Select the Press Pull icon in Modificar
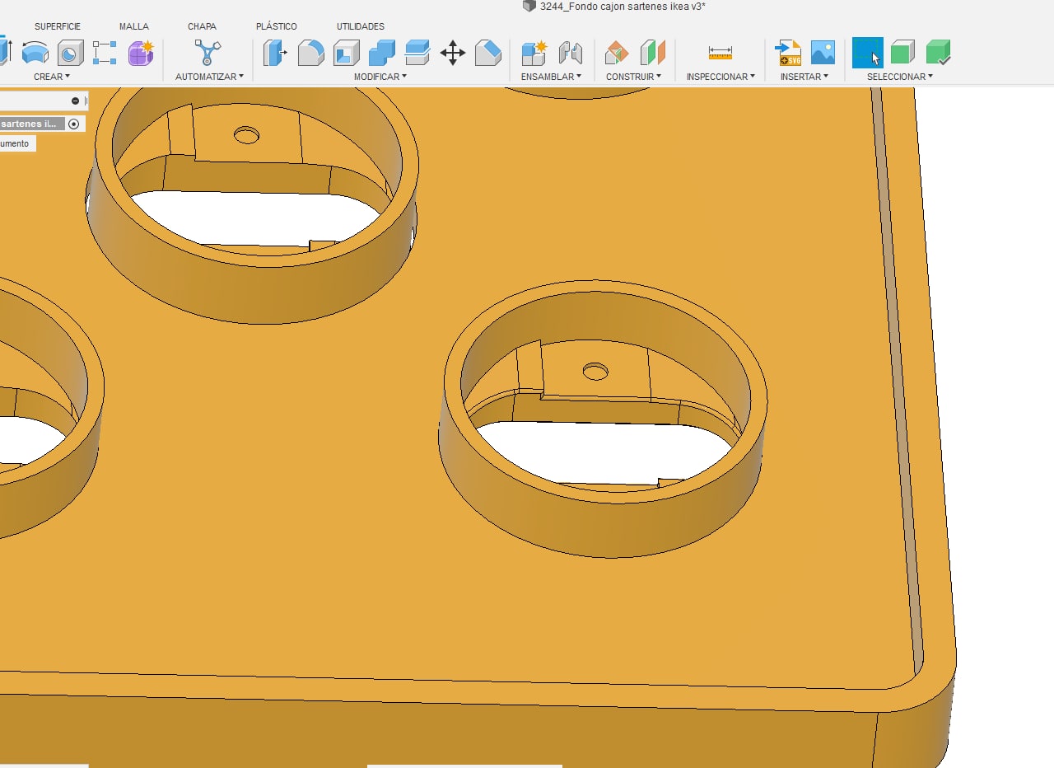1054x768 pixels. click(275, 53)
